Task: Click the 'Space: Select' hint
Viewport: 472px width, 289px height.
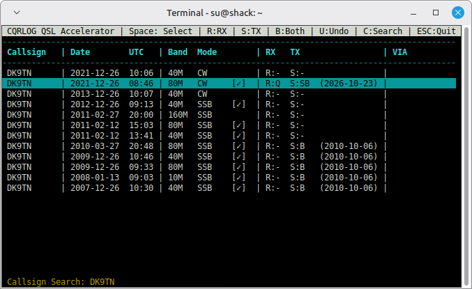Action: (160, 31)
